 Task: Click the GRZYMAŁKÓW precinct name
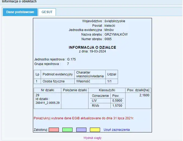[116, 35]
